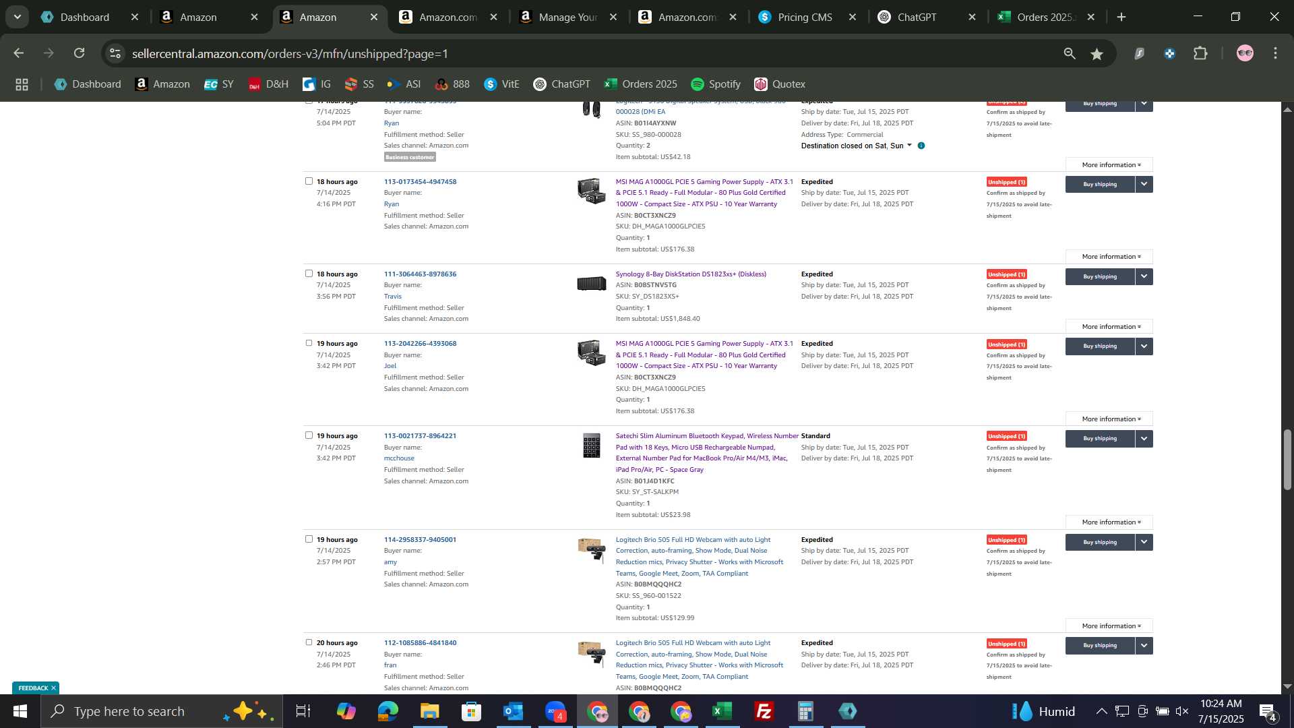Open FileZilla from the taskbar
Screen dimensions: 1294x728
[x=764, y=711]
